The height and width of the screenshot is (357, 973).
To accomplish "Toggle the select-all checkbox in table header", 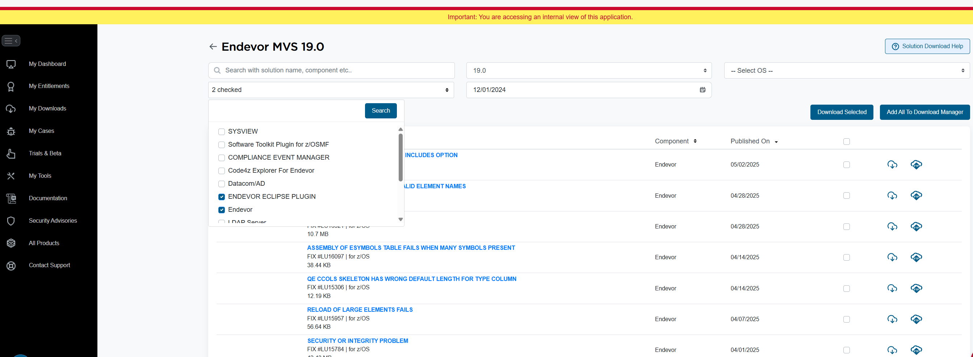I will tap(847, 142).
